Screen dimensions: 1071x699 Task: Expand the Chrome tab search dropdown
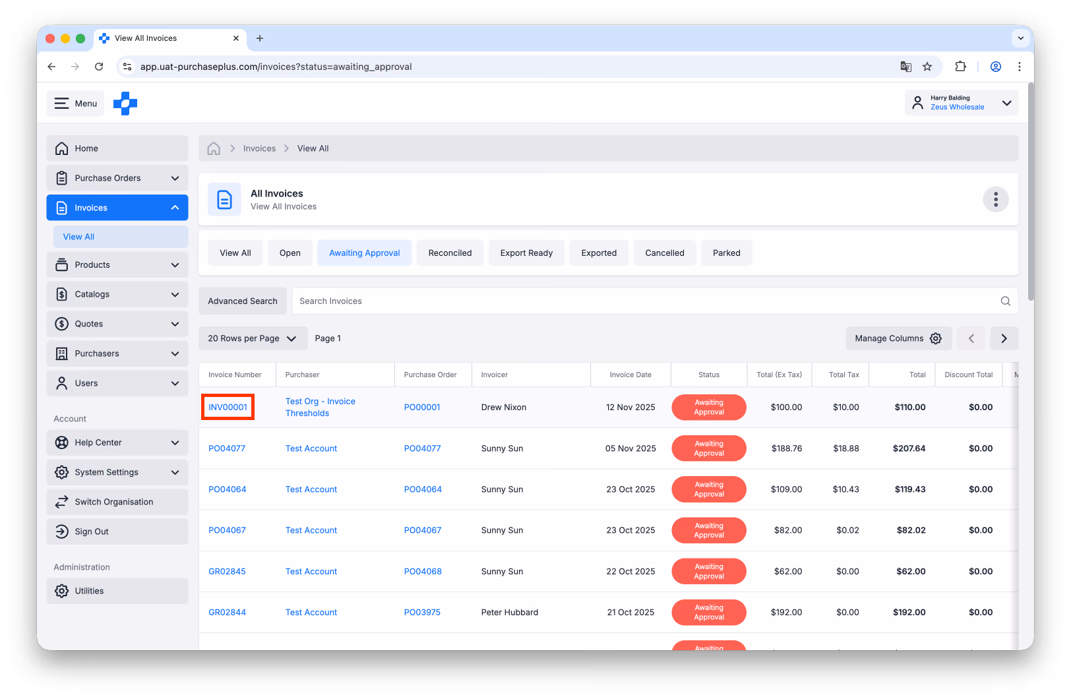coord(1021,38)
